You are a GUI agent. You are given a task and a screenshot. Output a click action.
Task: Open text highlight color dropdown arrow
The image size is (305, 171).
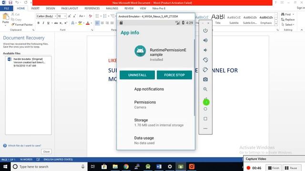(84, 23)
